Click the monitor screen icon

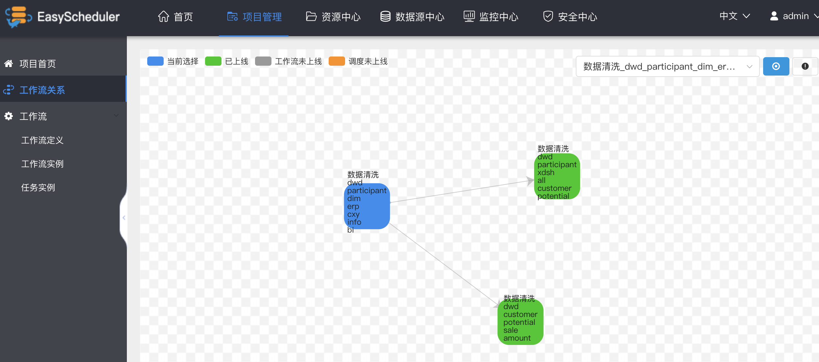(x=469, y=16)
